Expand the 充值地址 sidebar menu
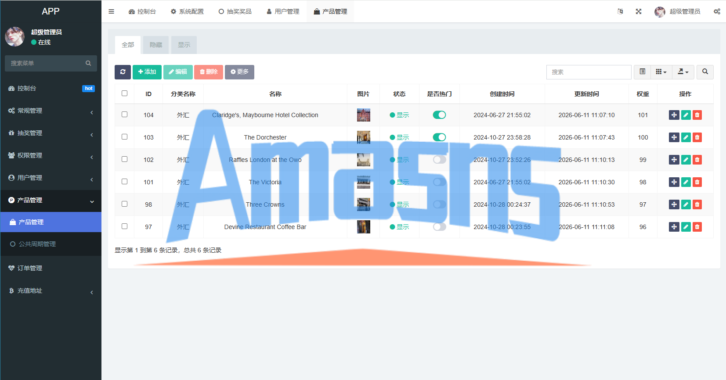Viewport: 726px width, 380px height. coord(51,290)
